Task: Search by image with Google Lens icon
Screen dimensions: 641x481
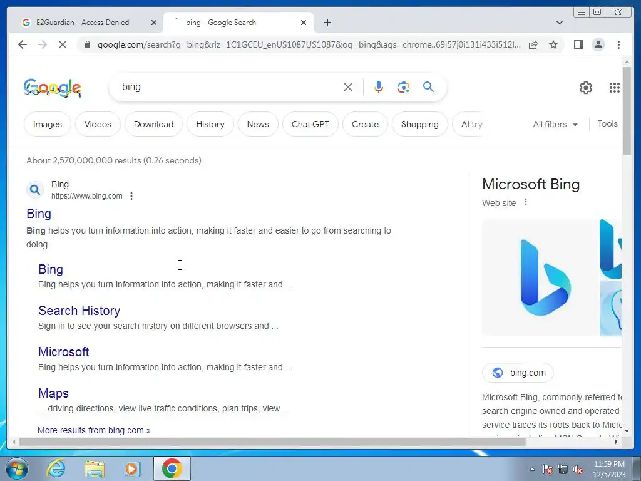Action: click(404, 86)
